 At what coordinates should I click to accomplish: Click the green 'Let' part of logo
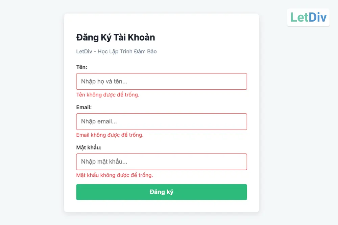coord(299,17)
